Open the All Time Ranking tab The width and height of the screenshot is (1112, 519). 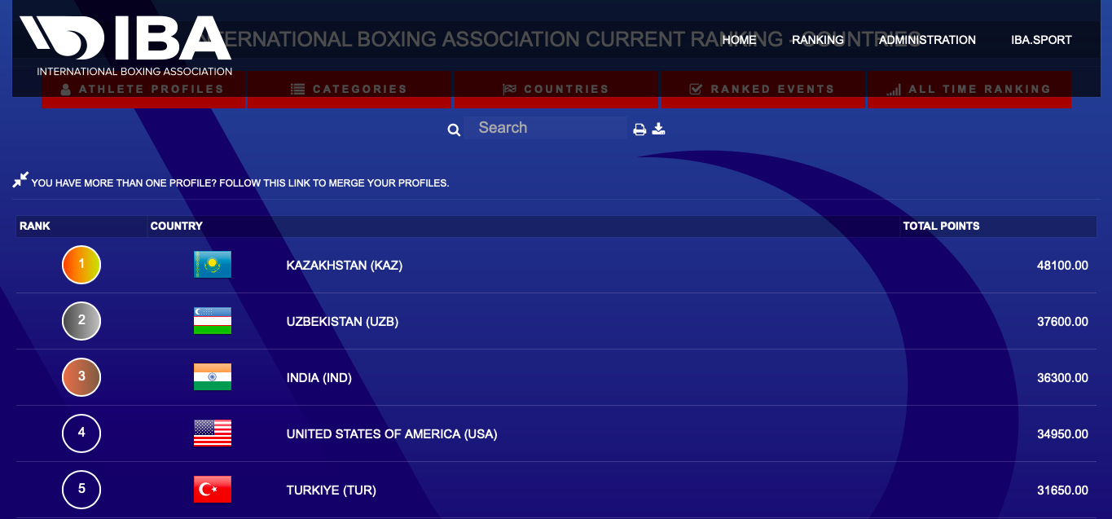[x=969, y=90]
